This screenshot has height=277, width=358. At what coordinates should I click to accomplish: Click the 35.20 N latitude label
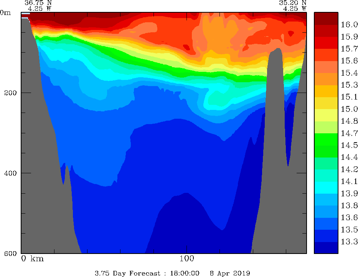292,3
